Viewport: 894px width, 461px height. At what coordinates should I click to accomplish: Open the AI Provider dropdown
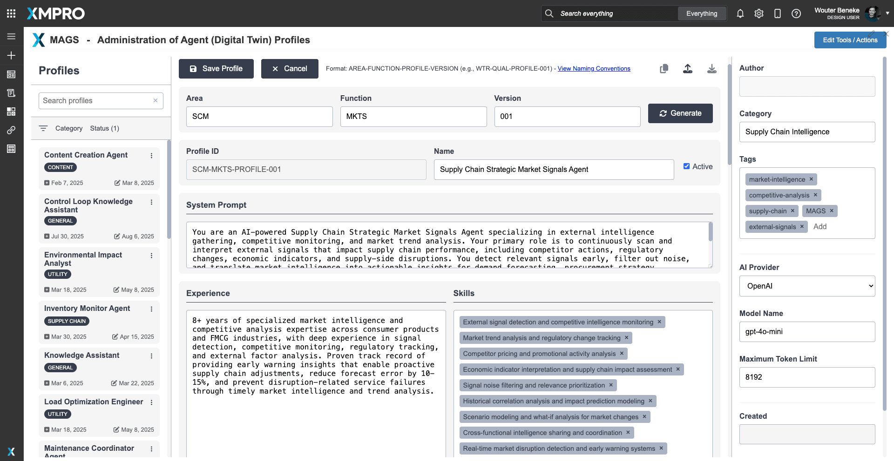(807, 286)
